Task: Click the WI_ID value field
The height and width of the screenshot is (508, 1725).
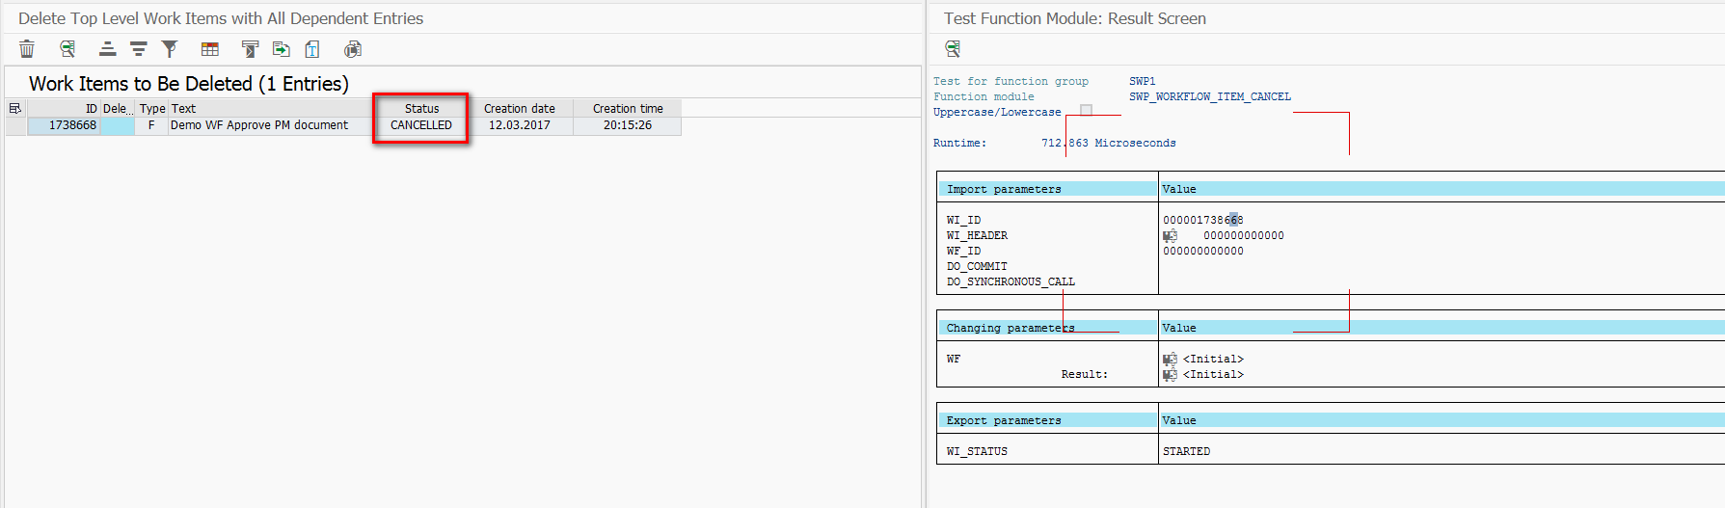Action: click(1202, 221)
